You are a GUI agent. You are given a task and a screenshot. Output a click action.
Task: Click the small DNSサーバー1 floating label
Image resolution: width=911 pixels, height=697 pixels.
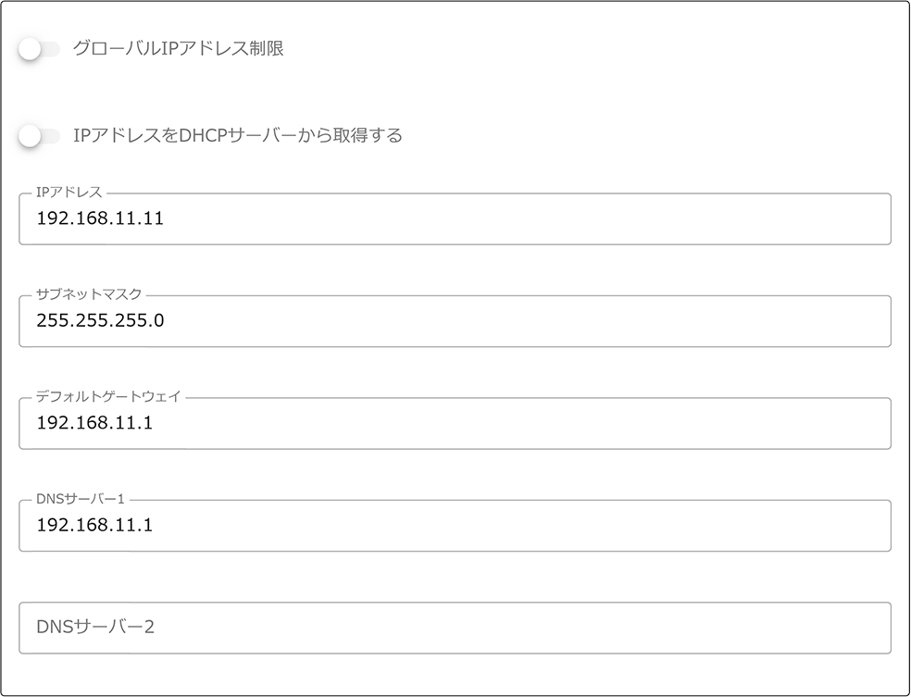click(80, 499)
